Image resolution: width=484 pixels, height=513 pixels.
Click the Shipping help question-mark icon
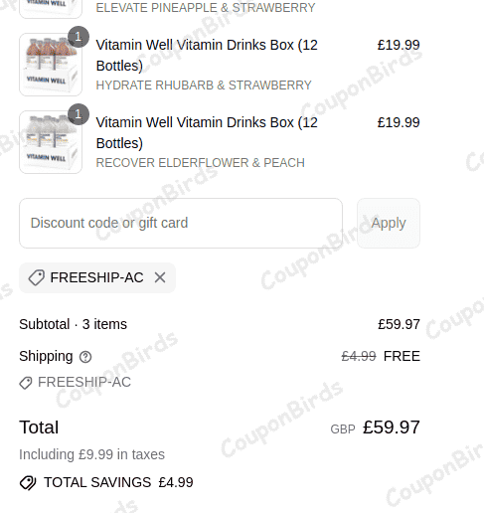point(85,357)
